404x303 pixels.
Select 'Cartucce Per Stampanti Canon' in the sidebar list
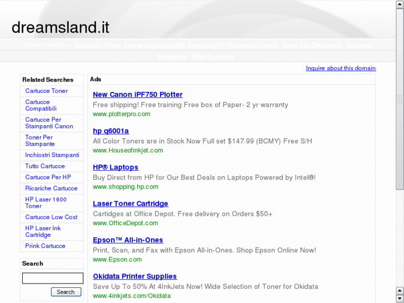49,123
